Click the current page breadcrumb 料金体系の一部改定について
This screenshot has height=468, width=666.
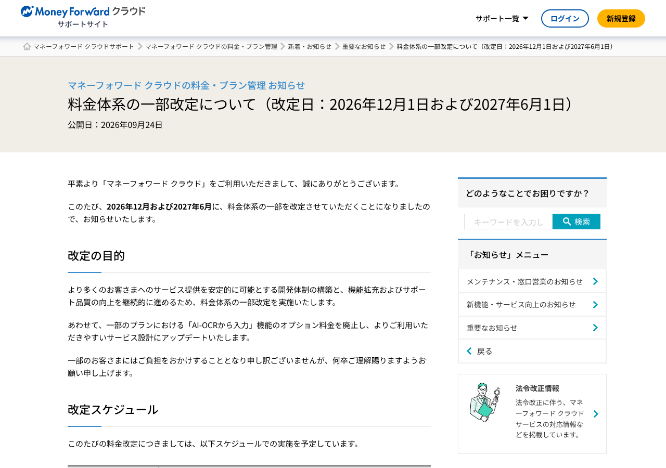click(506, 46)
